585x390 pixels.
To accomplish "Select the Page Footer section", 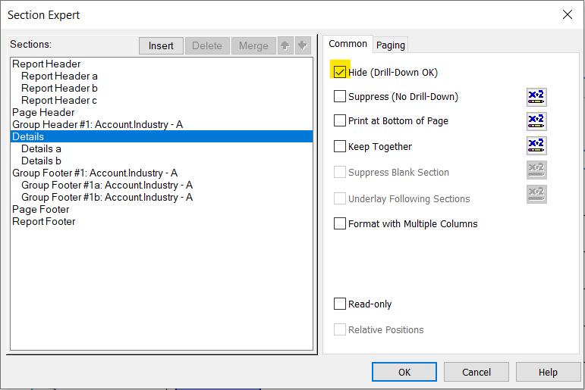I will [x=41, y=210].
